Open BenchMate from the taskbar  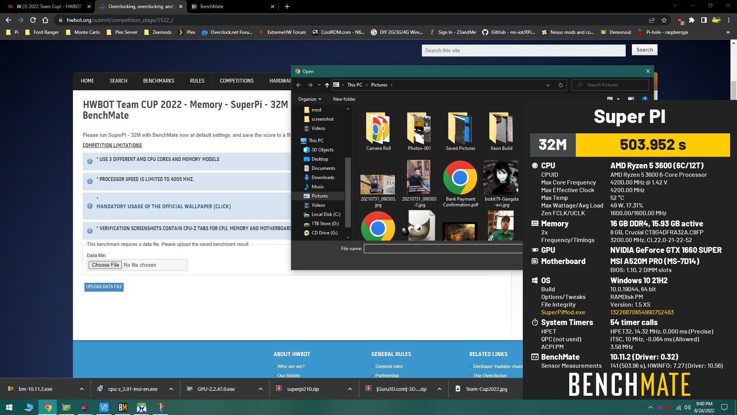pos(122,407)
